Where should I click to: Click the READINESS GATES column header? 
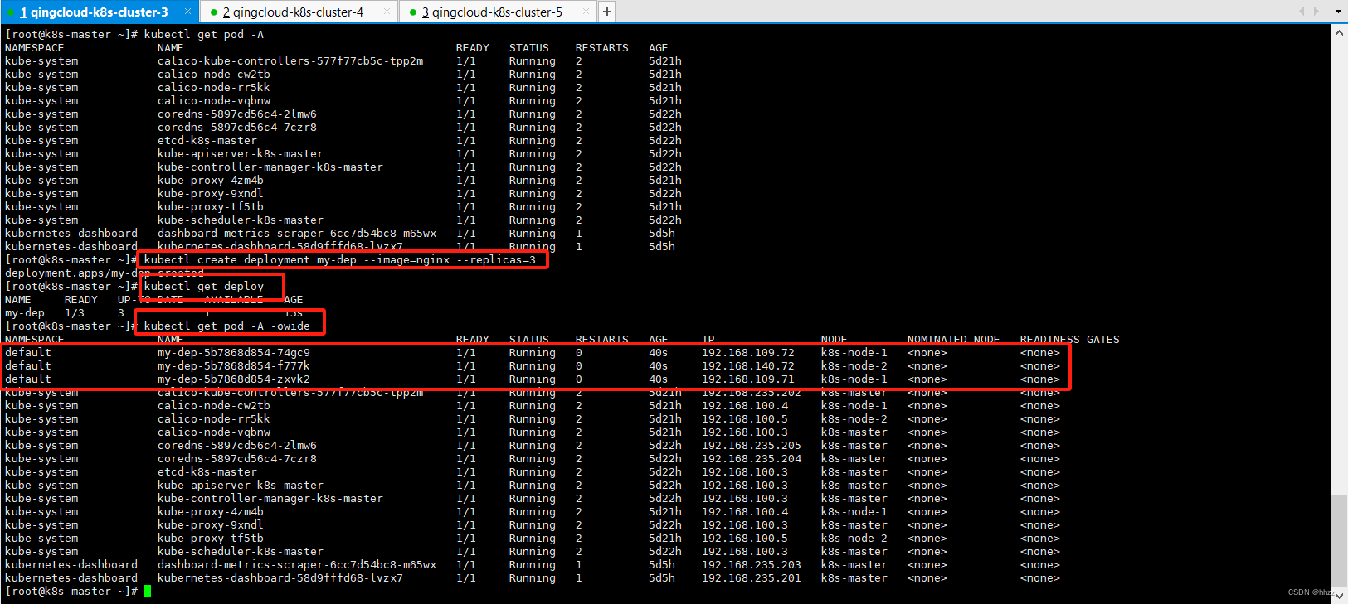[x=1070, y=339]
